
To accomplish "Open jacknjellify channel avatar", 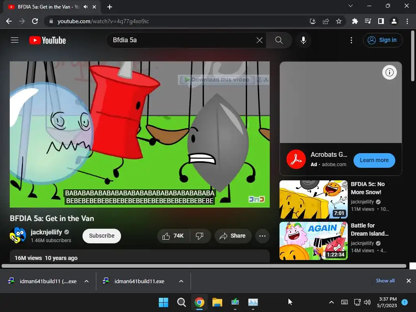I will pos(18,235).
